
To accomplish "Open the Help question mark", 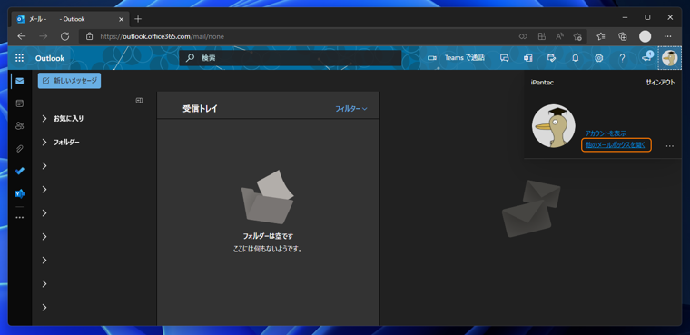I will click(622, 58).
